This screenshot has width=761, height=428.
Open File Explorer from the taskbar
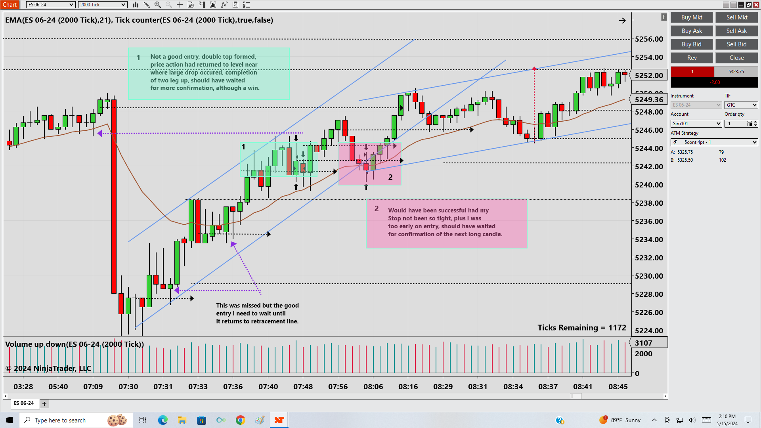(x=182, y=420)
